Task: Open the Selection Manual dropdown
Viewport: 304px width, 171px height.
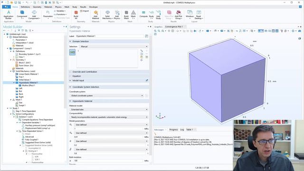Action: (114, 47)
